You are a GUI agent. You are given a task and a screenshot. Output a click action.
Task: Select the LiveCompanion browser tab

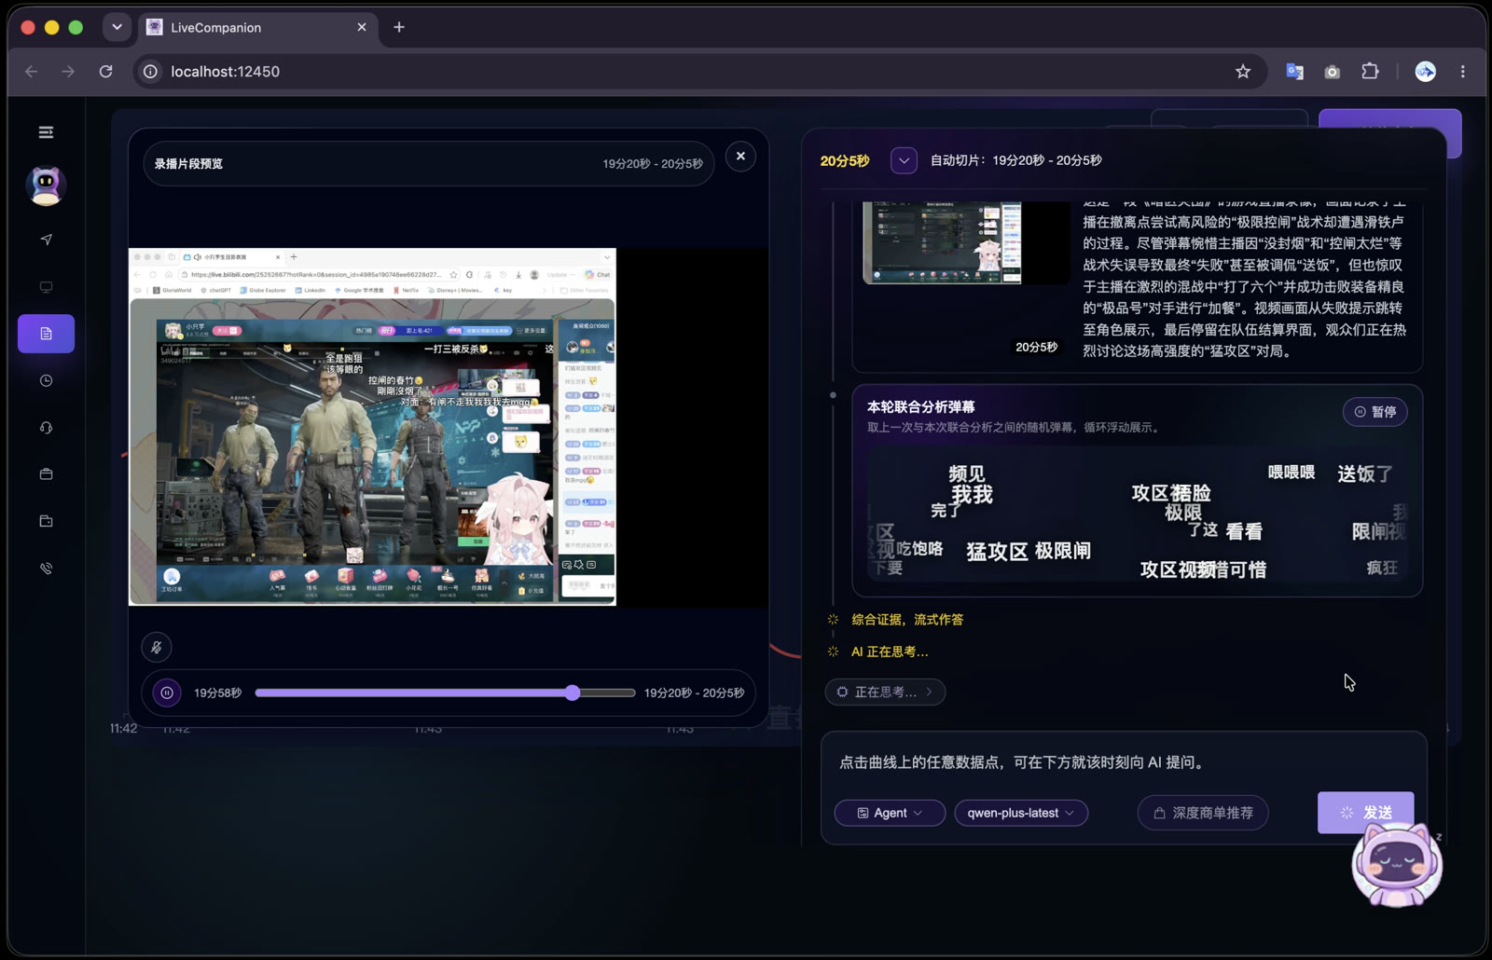257,27
